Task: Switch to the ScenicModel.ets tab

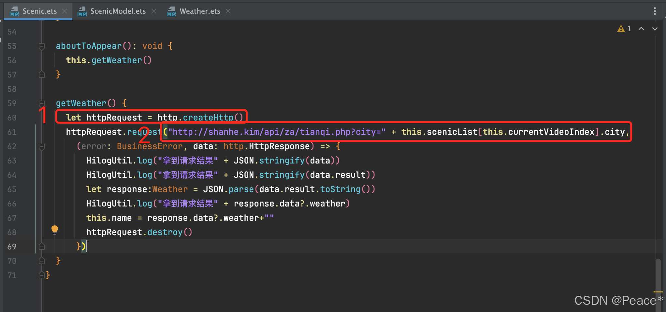Action: point(117,11)
